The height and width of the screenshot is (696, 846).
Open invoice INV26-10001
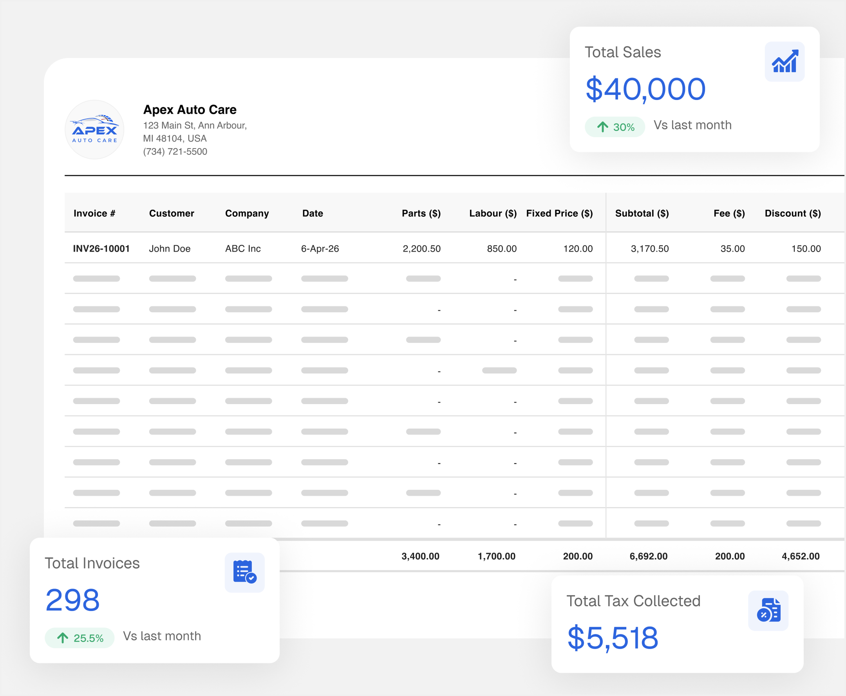click(101, 248)
